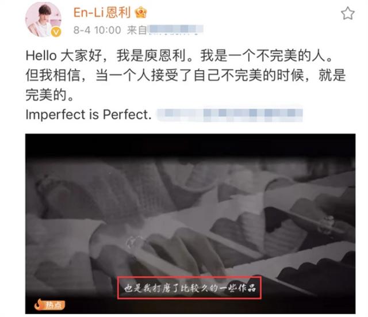Click the red-boxed subtitle caption
The image size is (368, 317).
(x=189, y=288)
